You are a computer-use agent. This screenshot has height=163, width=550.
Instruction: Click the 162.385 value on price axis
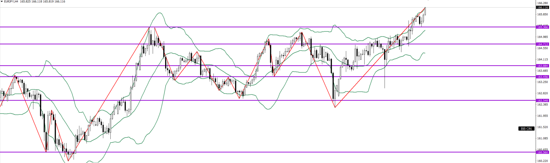point(543,104)
